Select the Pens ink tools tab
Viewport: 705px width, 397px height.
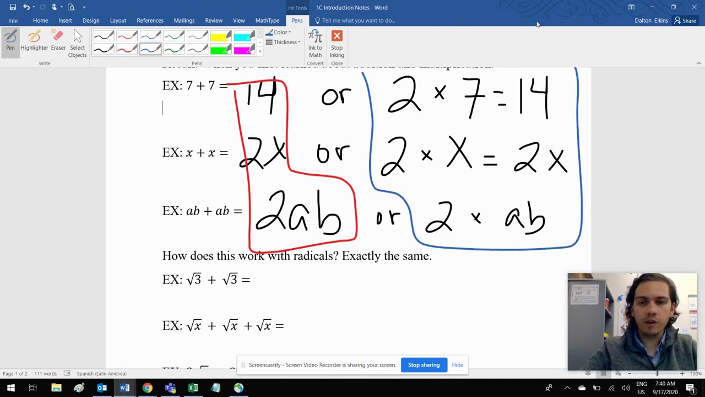click(297, 20)
